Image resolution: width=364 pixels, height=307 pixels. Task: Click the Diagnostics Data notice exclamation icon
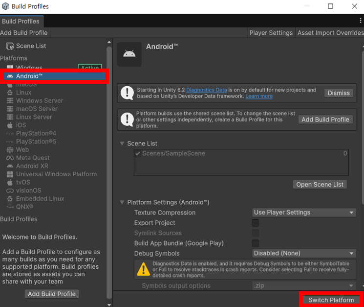tap(127, 93)
